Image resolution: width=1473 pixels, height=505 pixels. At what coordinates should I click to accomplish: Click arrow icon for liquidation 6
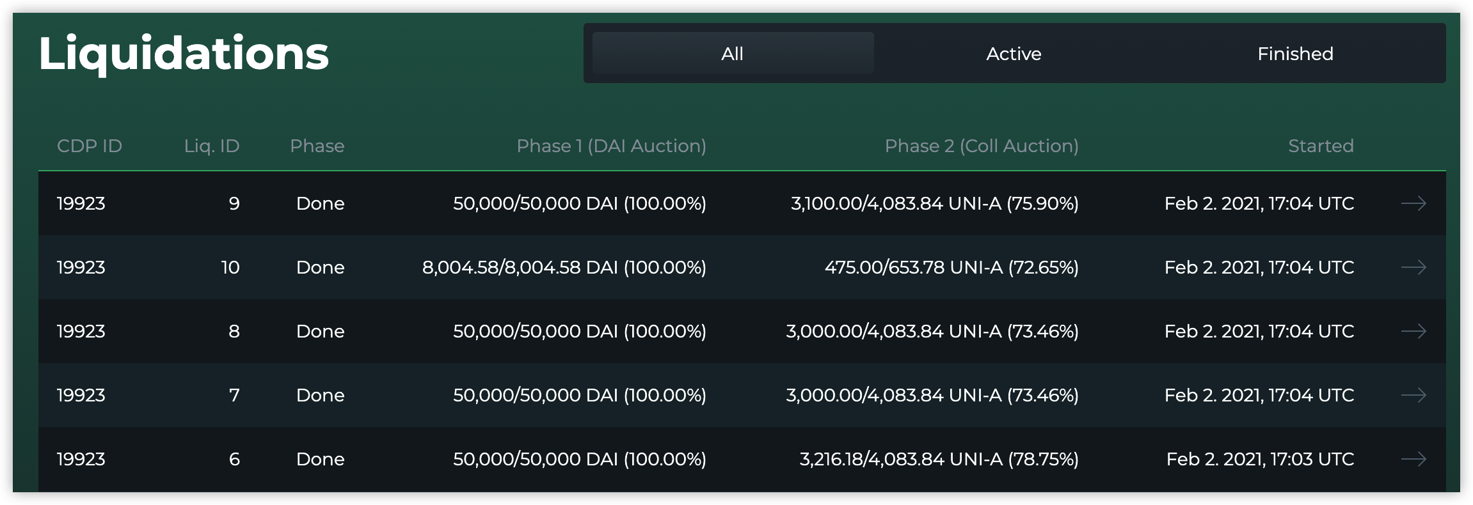1413,459
